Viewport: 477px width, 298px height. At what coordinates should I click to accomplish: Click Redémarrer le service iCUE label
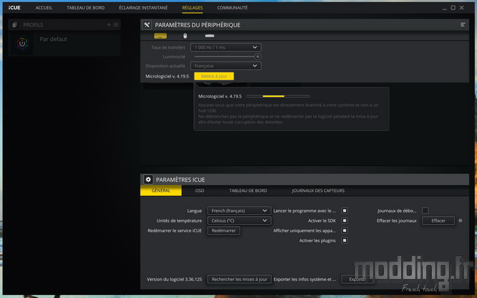point(174,231)
